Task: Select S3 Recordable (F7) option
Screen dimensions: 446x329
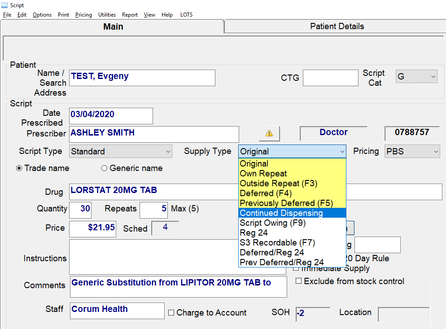Action: (x=277, y=242)
